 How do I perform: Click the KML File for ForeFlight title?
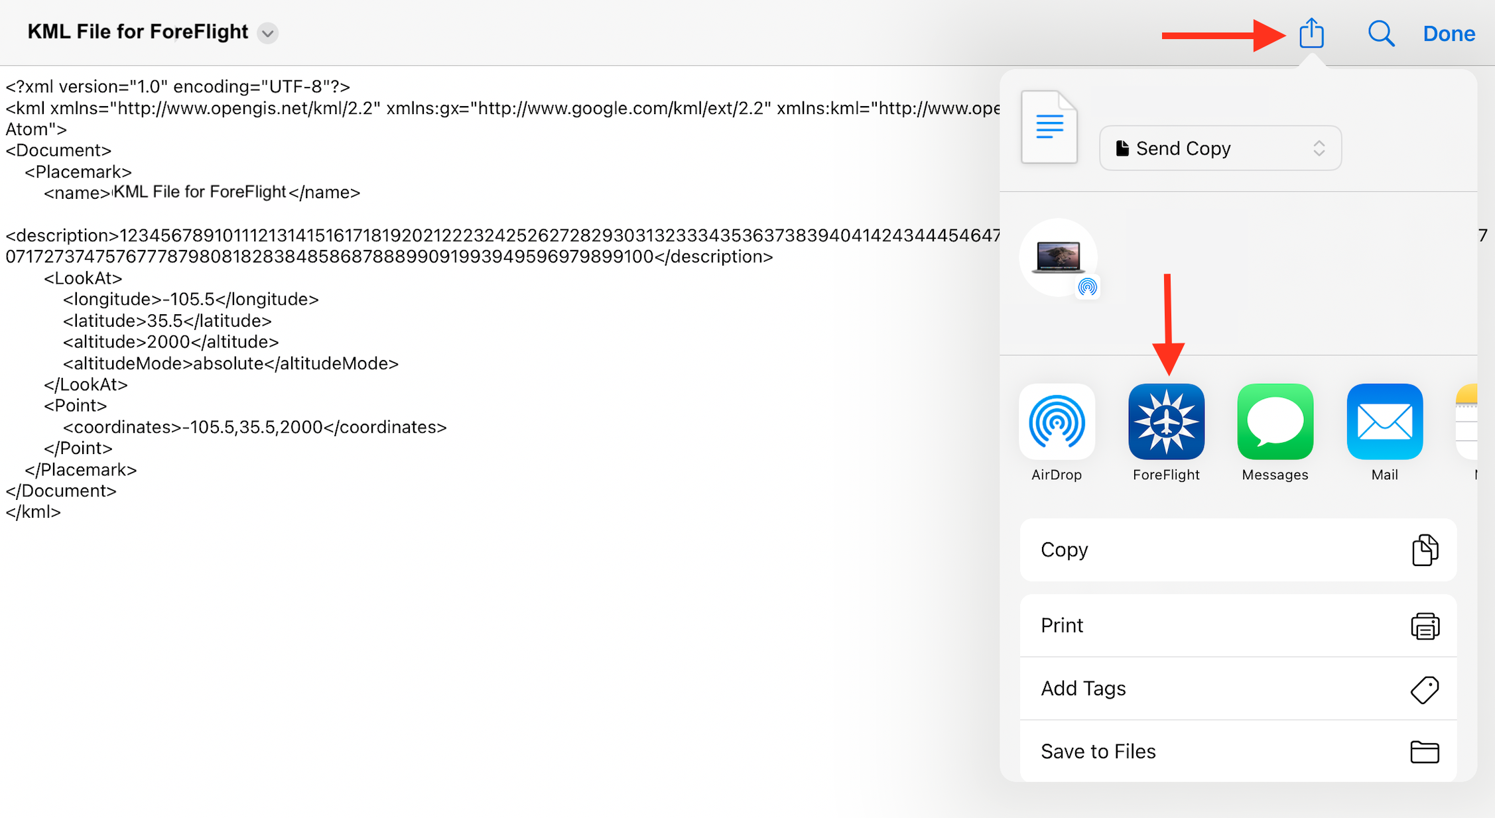tap(138, 32)
